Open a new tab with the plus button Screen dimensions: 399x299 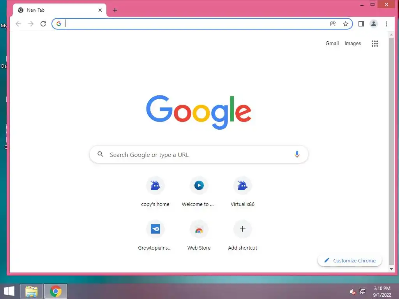click(x=115, y=10)
